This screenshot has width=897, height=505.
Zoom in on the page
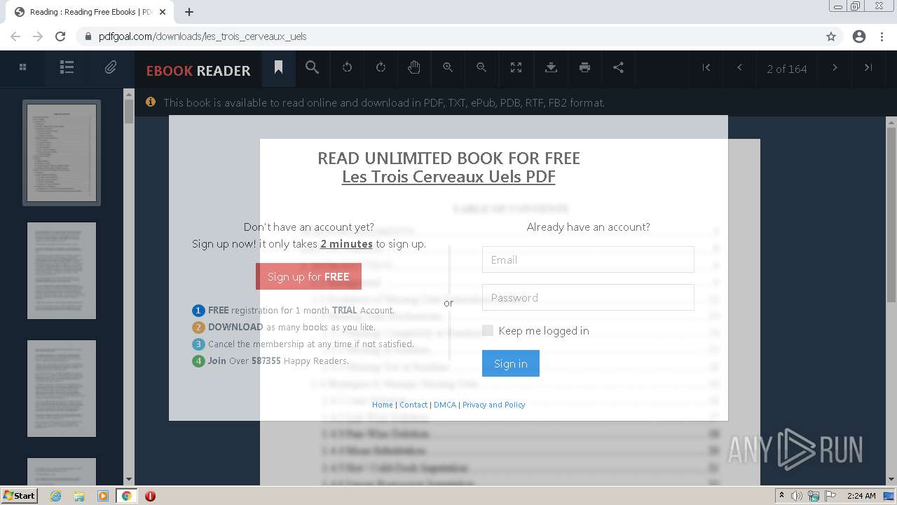(x=448, y=67)
